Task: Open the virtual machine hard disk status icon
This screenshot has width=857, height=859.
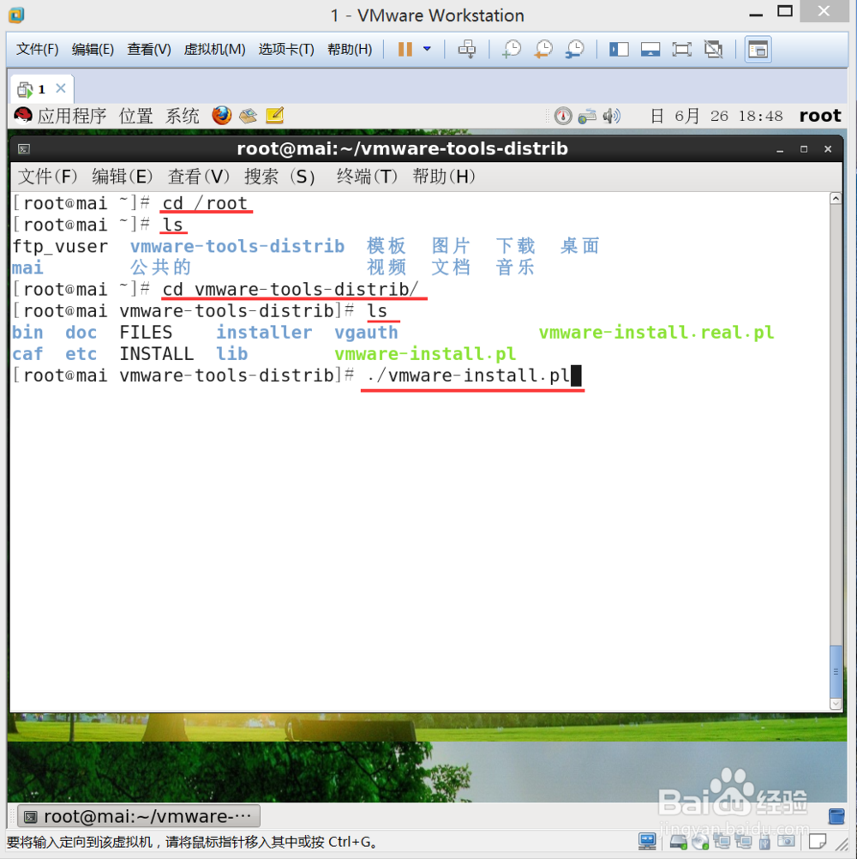Action: [677, 842]
